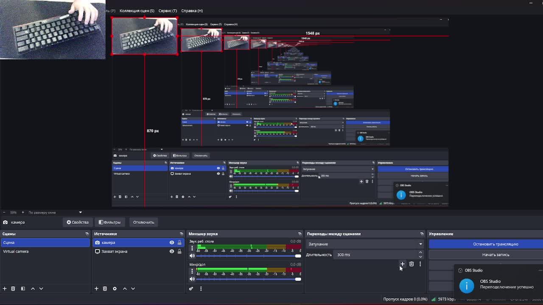Toggle lock on камера source
Image resolution: width=543 pixels, height=305 pixels.
click(179, 243)
